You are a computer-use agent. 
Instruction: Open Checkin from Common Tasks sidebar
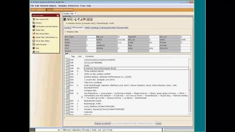pyautogui.click(x=39, y=23)
